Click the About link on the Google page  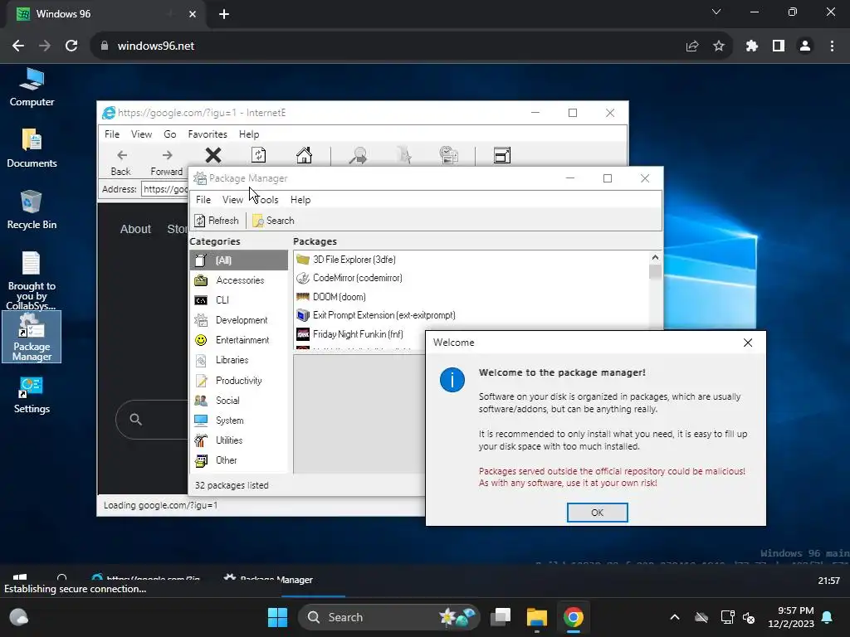[x=135, y=229]
